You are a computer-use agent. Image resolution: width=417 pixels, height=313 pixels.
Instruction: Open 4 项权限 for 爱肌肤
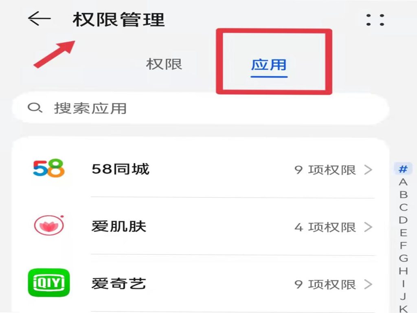(x=325, y=227)
